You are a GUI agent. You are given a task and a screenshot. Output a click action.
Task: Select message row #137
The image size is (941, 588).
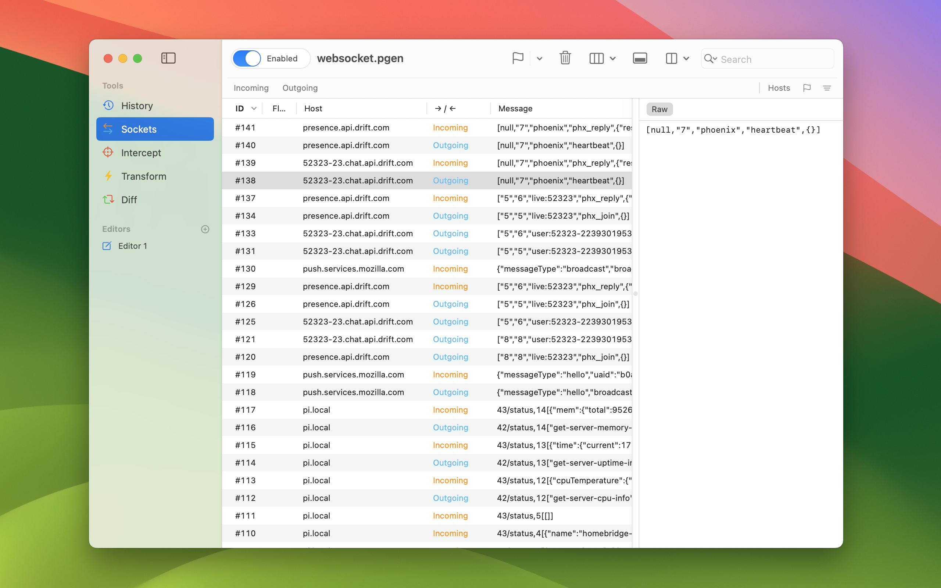[x=426, y=198]
